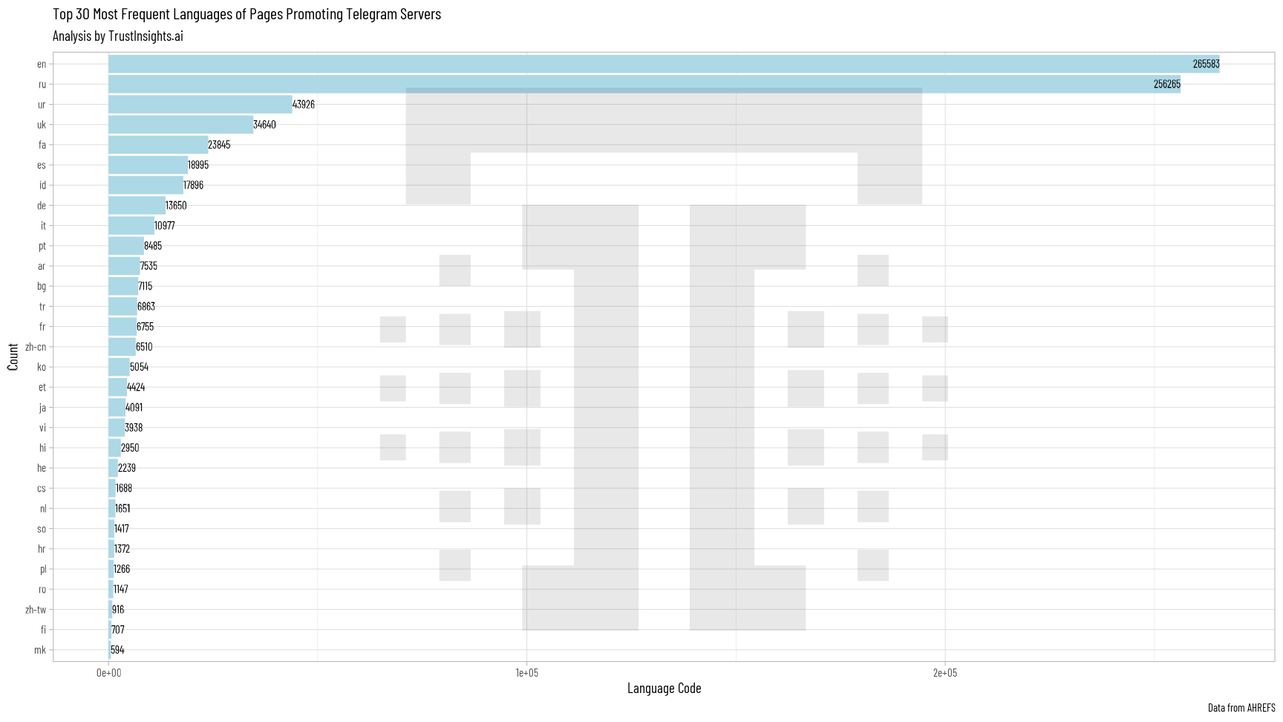Click the 'pt' axis label
The width and height of the screenshot is (1283, 722).
(x=42, y=246)
